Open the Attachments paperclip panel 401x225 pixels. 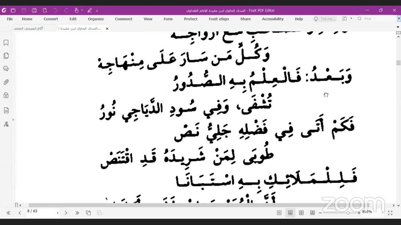6,82
